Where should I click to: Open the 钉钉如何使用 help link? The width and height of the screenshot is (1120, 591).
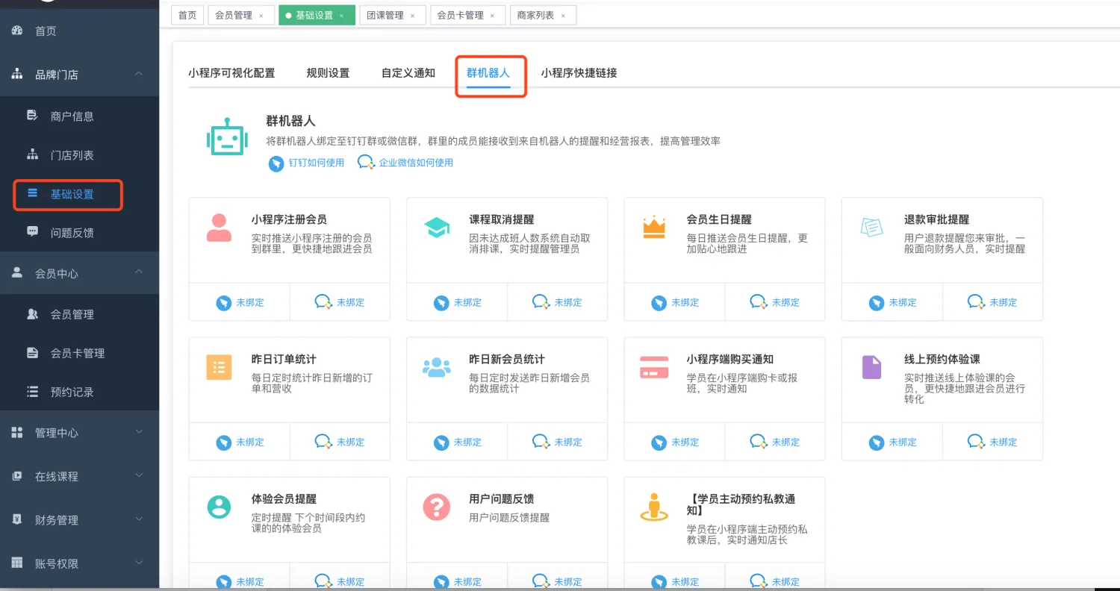click(308, 163)
